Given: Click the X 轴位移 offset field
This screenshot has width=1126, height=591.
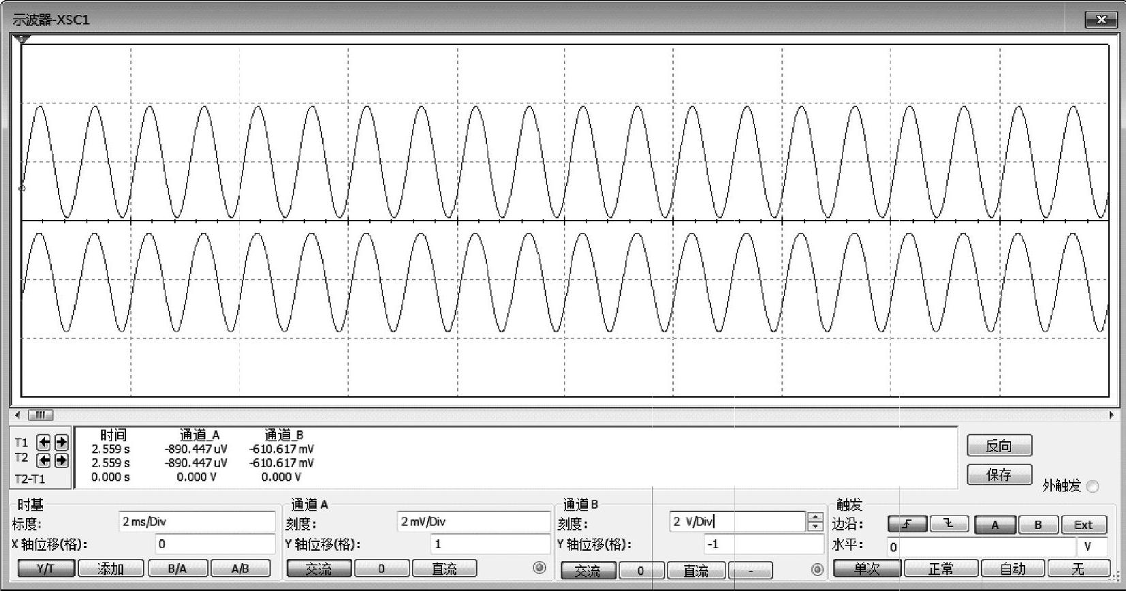Looking at the screenshot, I should tap(215, 544).
